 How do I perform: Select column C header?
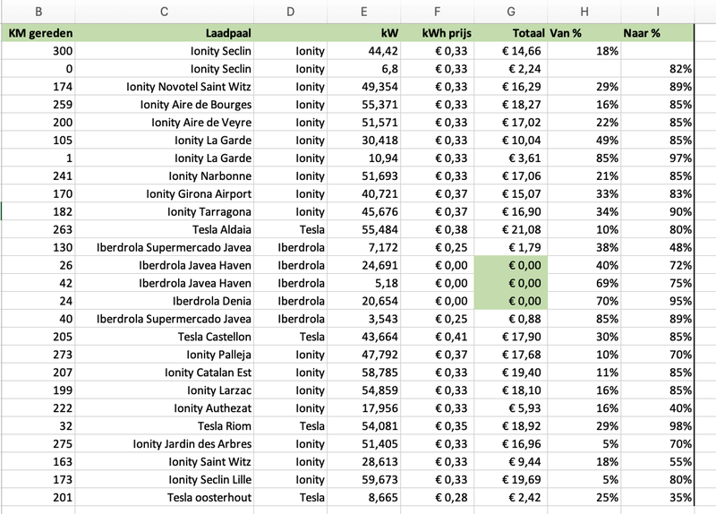[165, 12]
